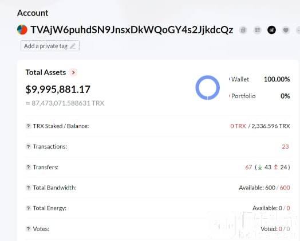Viewport: 300px width, 241px height.
Task: Open help icon beside Total Energy
Action: coord(28,208)
